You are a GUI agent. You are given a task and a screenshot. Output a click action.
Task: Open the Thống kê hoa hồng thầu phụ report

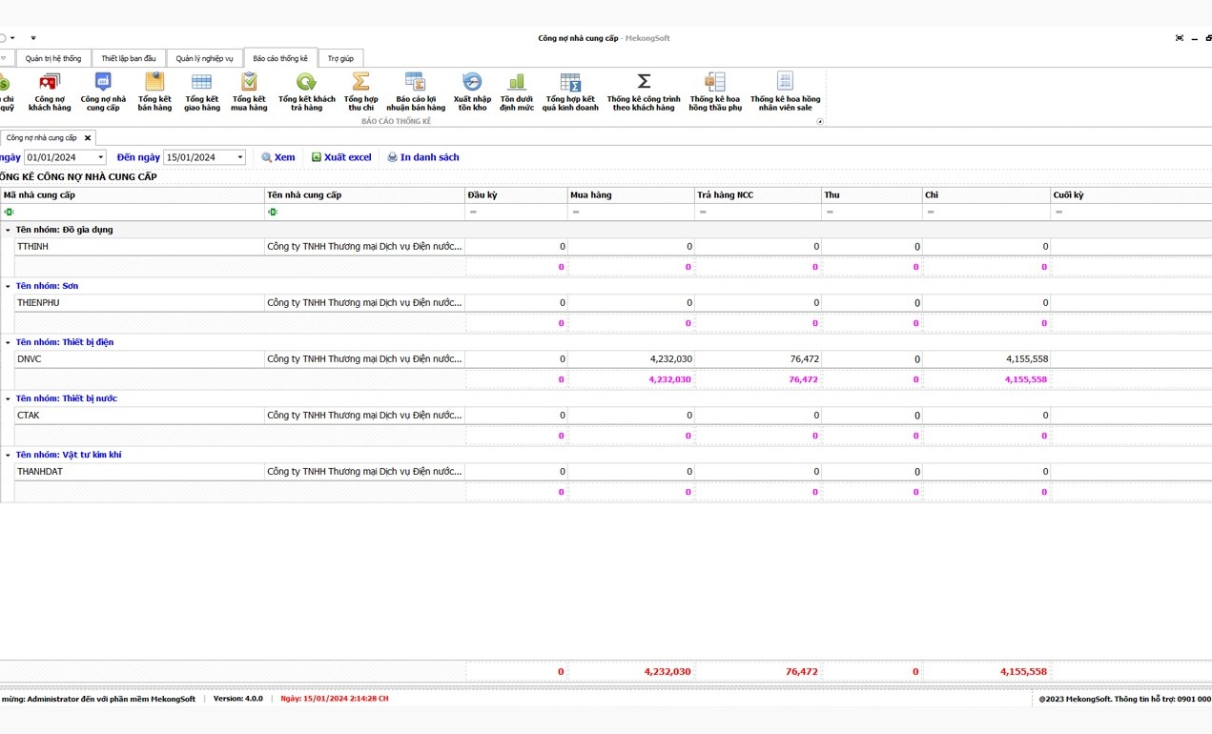coord(715,92)
